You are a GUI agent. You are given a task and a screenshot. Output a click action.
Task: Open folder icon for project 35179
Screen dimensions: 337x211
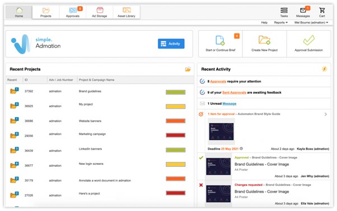[x=14, y=180]
